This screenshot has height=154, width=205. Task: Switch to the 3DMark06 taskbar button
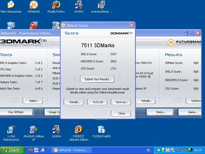pyautogui.click(x=72, y=150)
